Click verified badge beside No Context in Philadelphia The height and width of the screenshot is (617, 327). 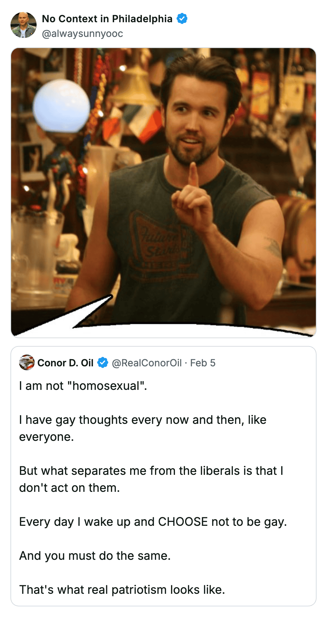(x=182, y=19)
